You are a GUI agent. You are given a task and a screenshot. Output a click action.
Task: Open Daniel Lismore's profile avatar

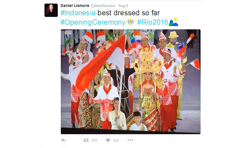click(51, 10)
